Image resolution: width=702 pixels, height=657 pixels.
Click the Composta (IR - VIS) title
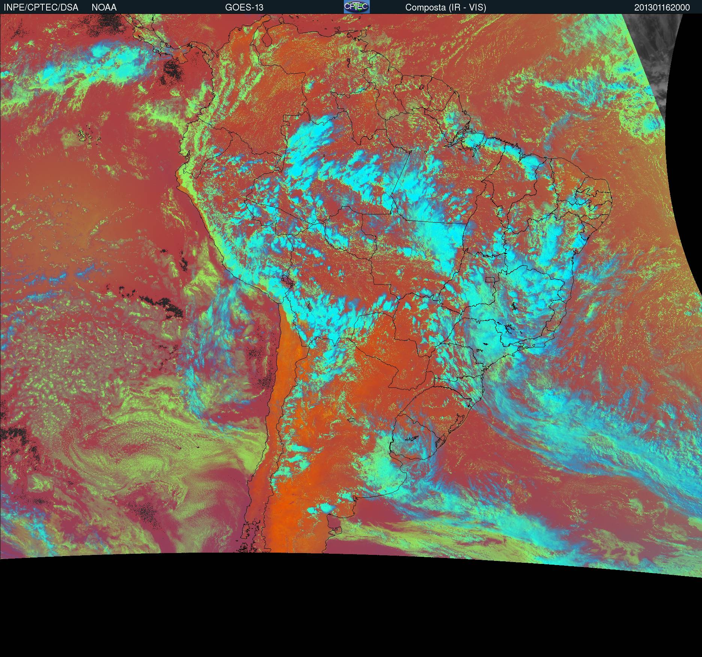(x=446, y=8)
